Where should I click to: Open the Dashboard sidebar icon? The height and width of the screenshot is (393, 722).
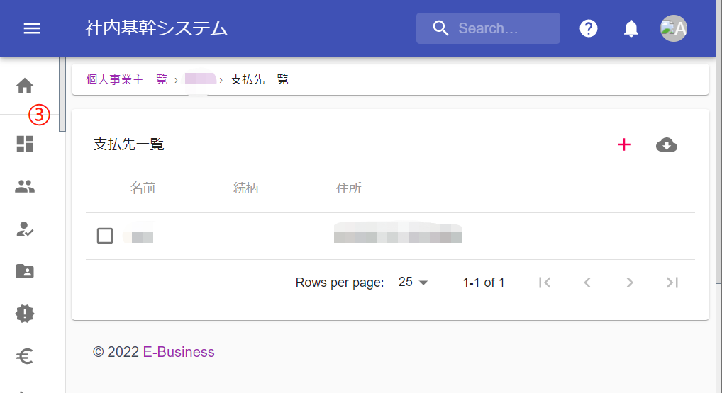click(x=25, y=144)
